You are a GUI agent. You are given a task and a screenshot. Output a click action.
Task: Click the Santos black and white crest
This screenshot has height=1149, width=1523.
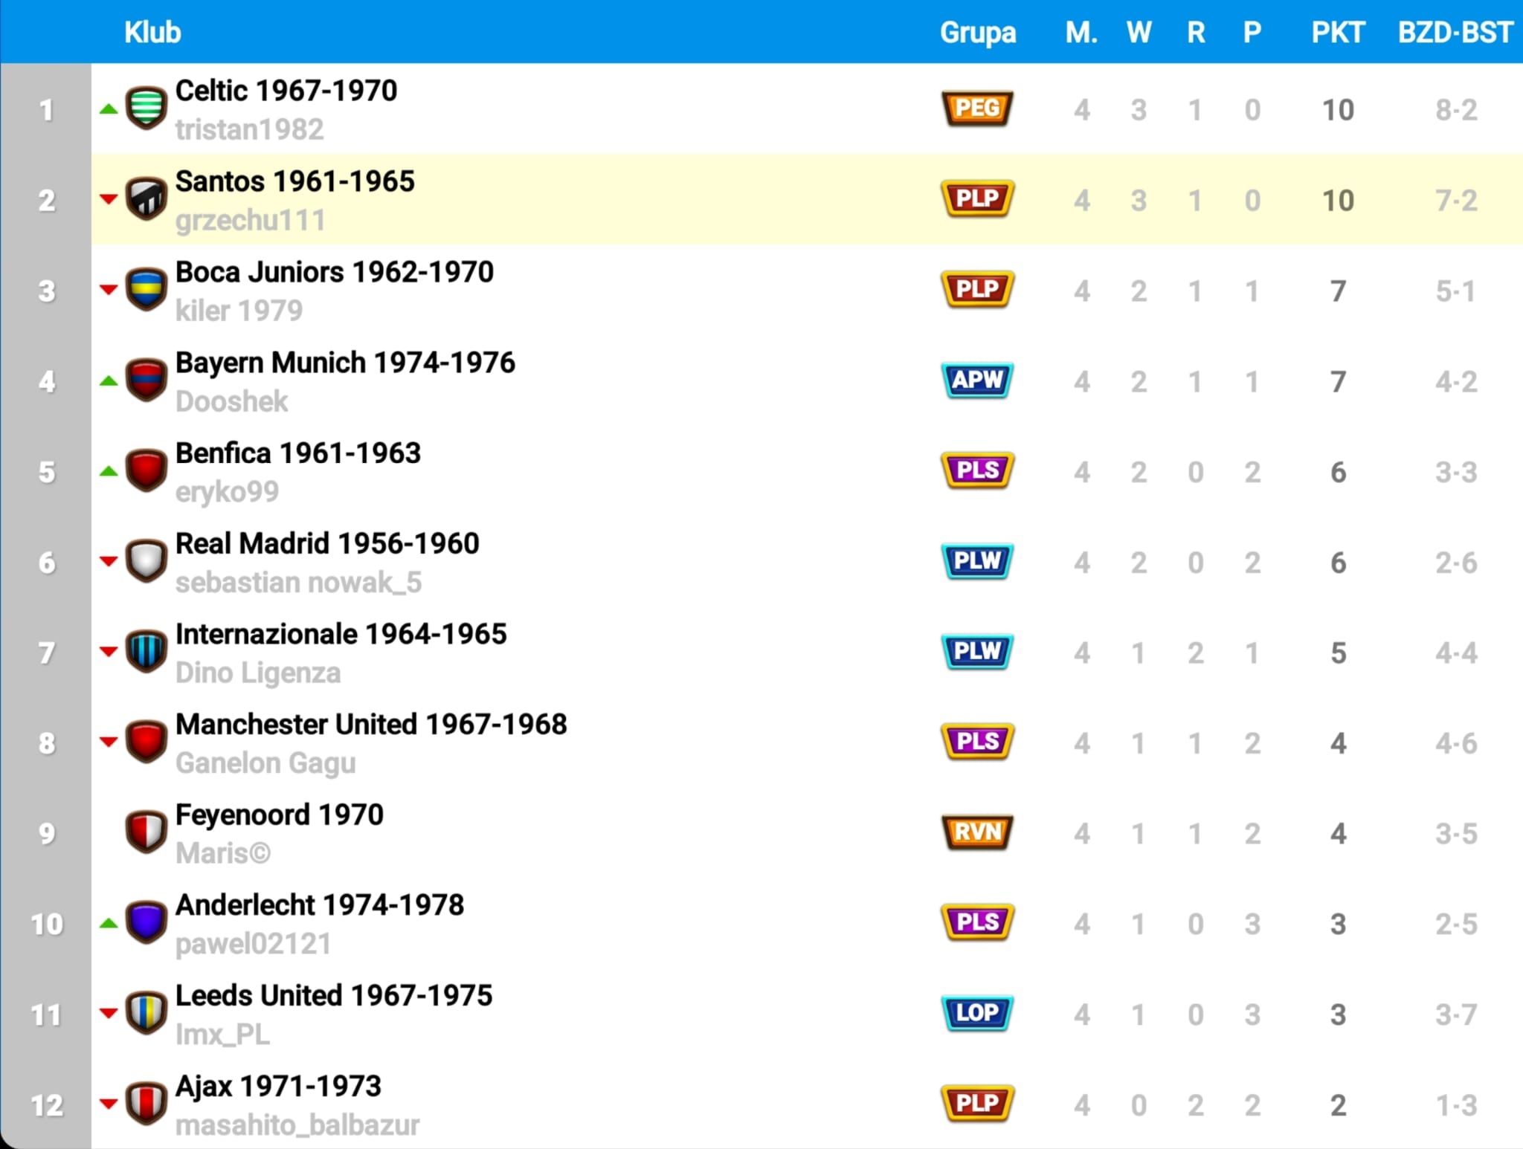(146, 199)
